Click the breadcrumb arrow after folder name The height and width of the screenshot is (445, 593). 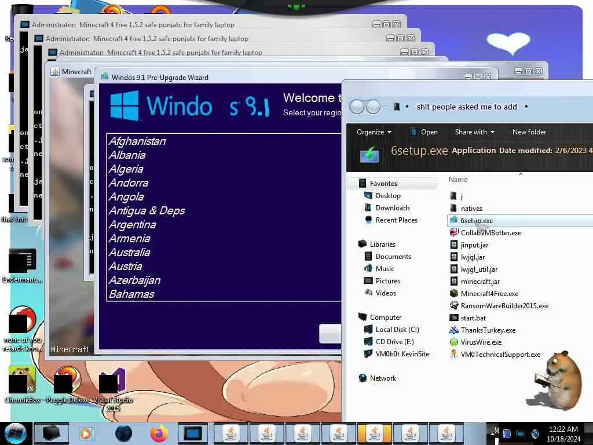(526, 107)
